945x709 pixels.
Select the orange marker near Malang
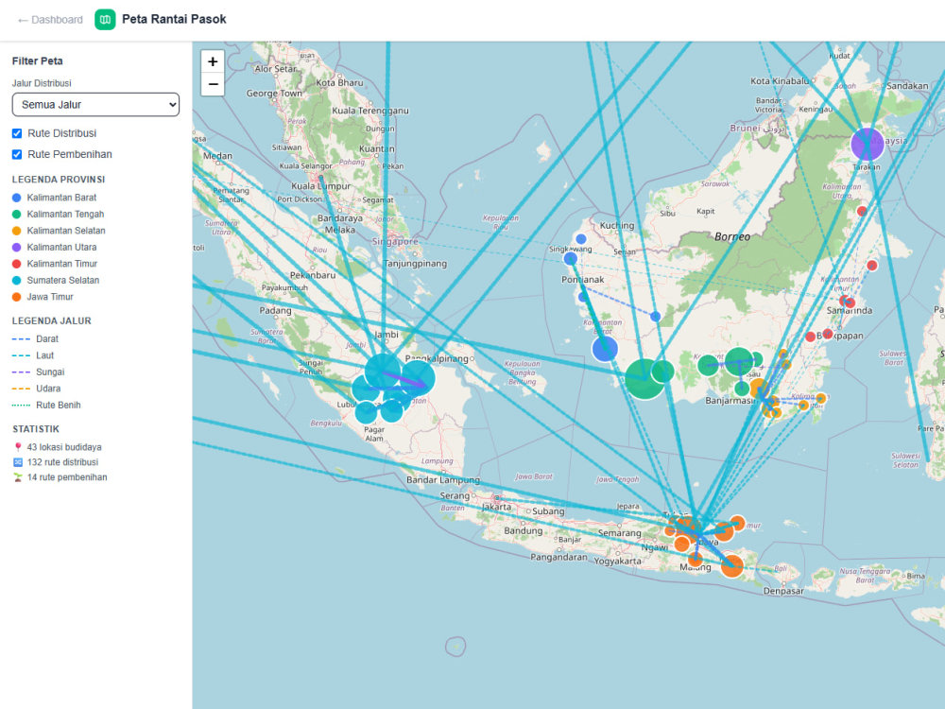point(695,560)
